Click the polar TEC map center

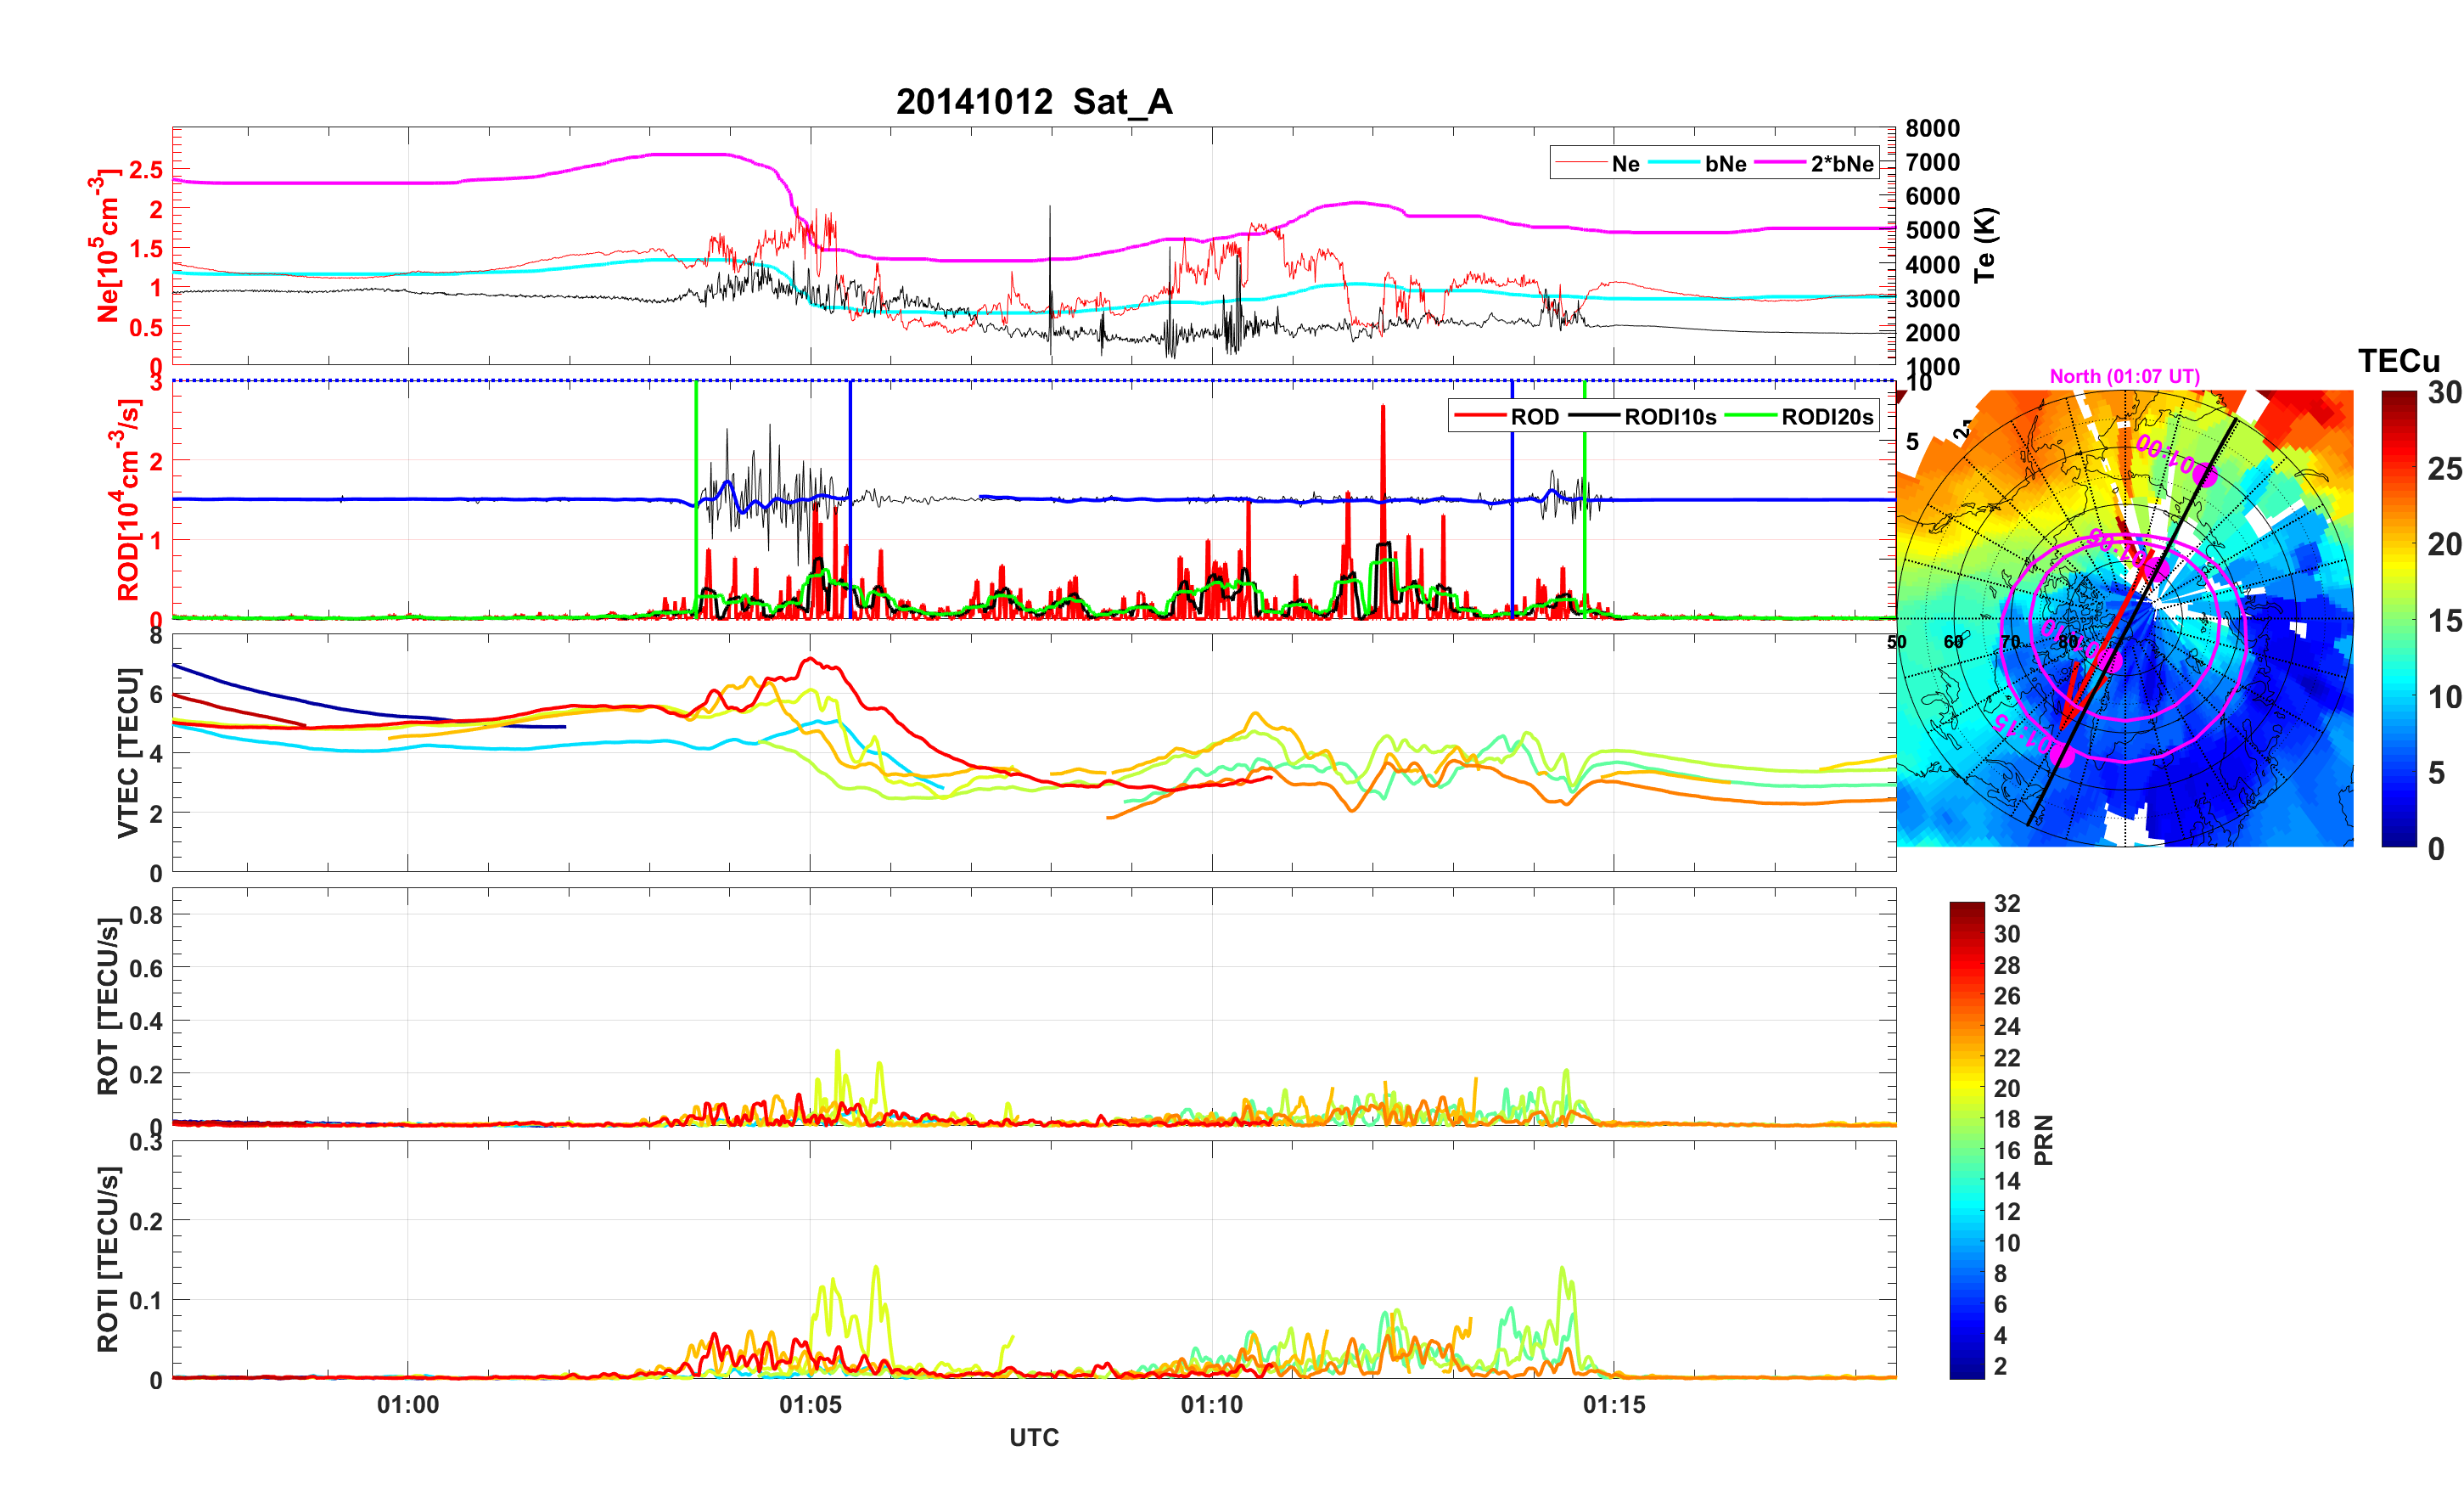[2125, 618]
